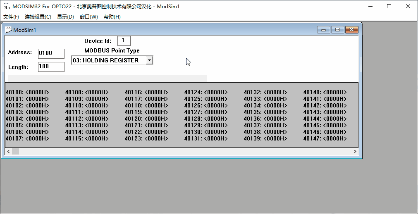Open the 帮助(H) menu

click(112, 17)
